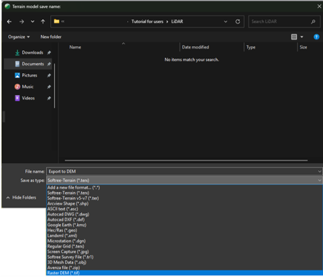The height and width of the screenshot is (277, 323).
Task: Open the Organize menu
Action: pos(19,37)
